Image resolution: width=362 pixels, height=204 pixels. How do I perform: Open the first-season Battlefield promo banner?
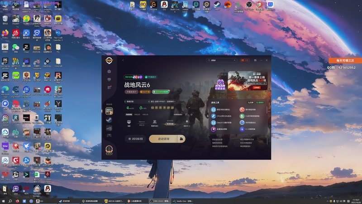pyautogui.click(x=248, y=81)
